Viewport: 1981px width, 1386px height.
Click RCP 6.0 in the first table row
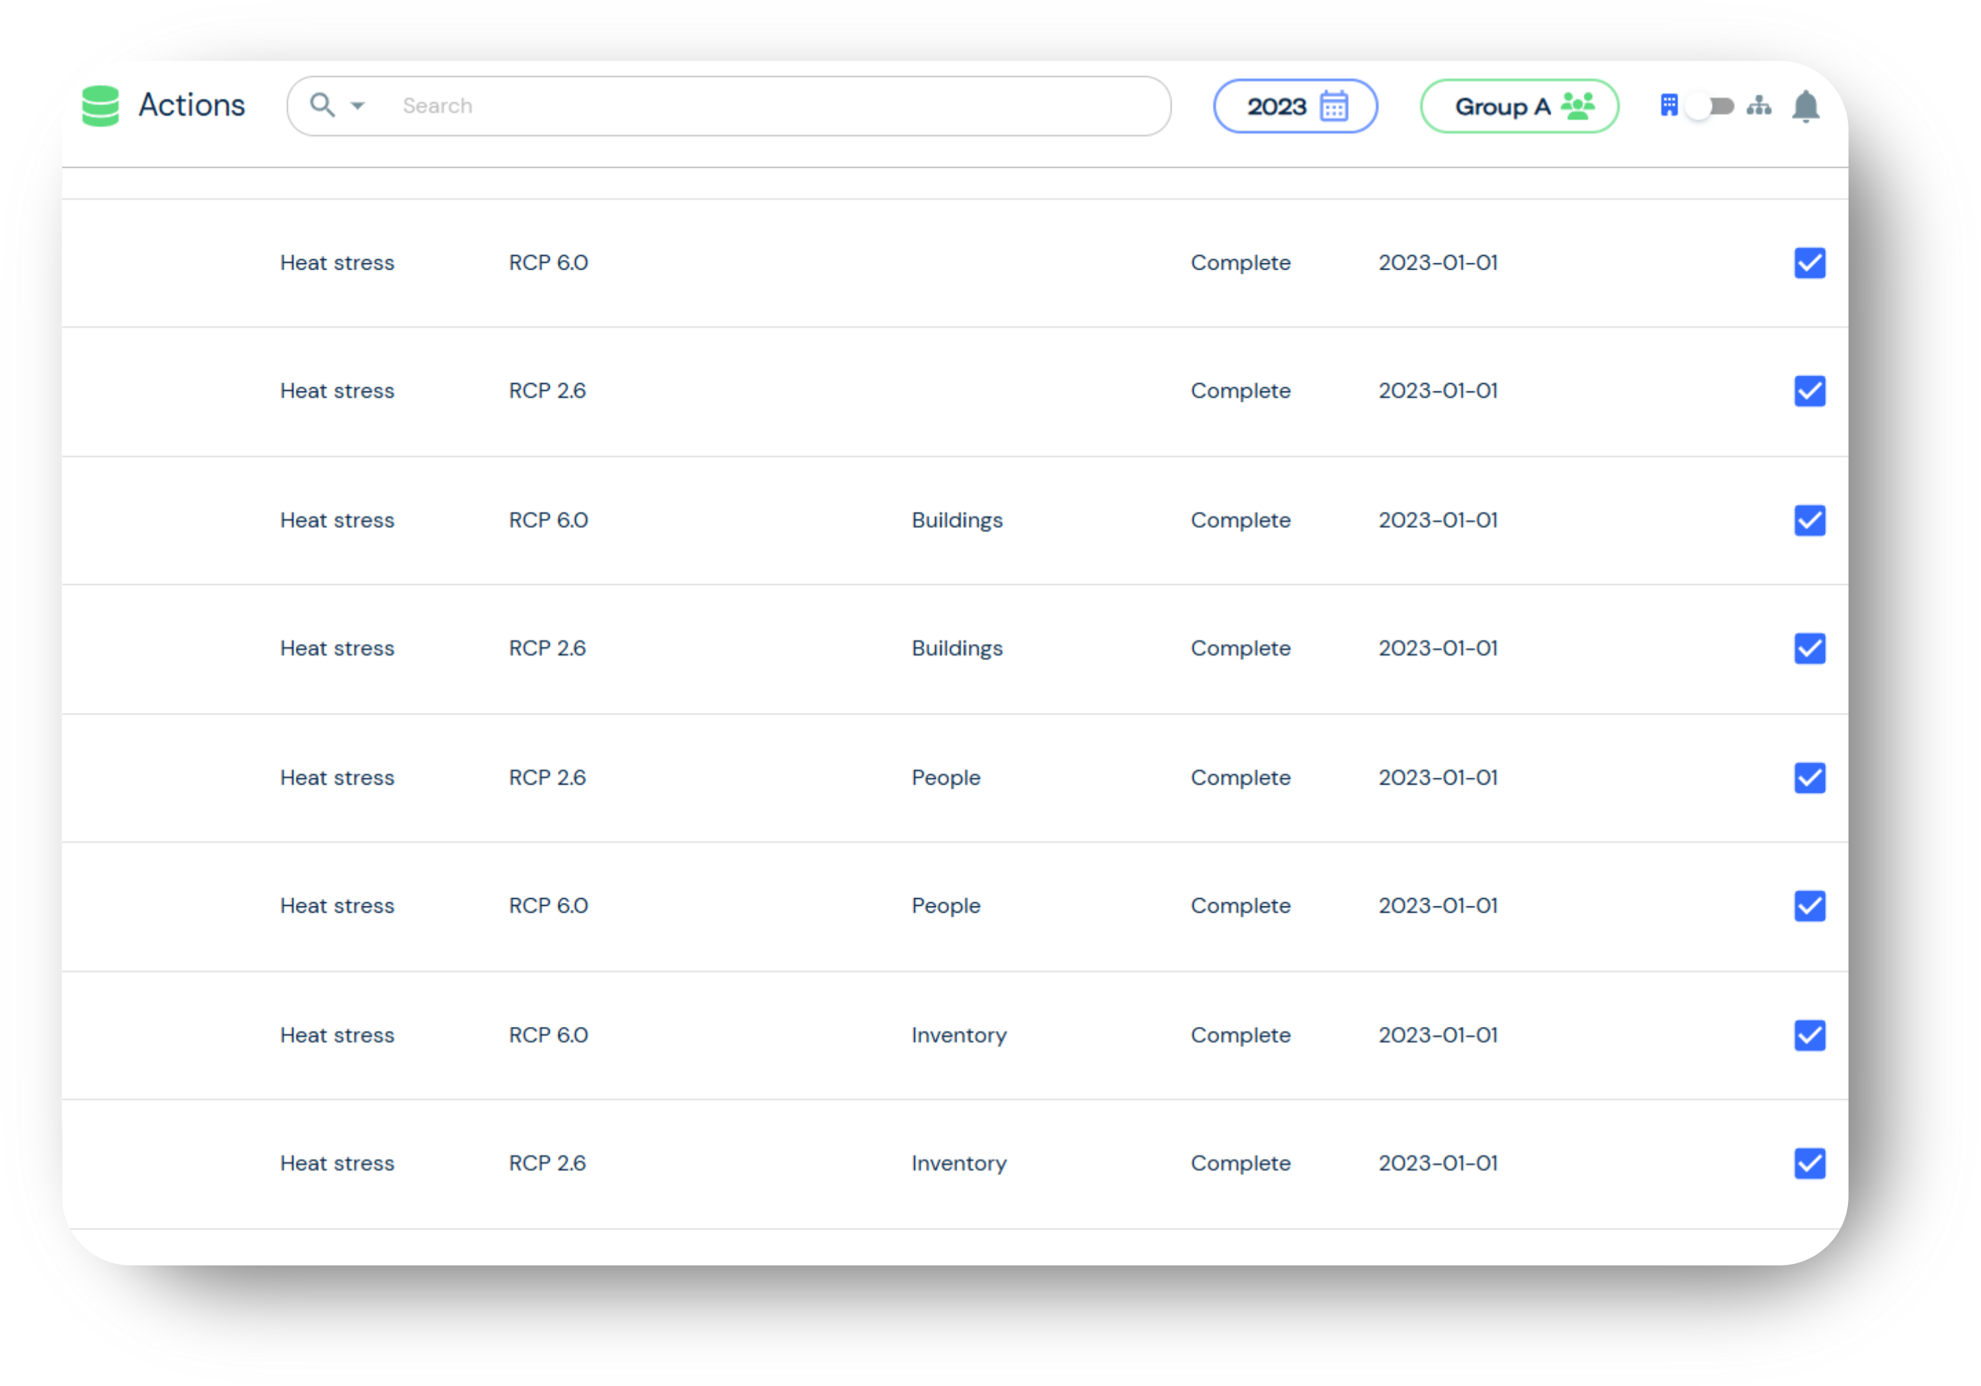[548, 263]
